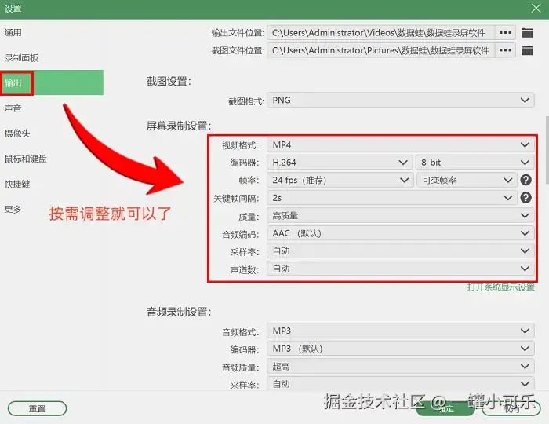Image resolution: width=549 pixels, height=424 pixels.
Task: Open 打开系统显示设置 link
Action: [500, 287]
